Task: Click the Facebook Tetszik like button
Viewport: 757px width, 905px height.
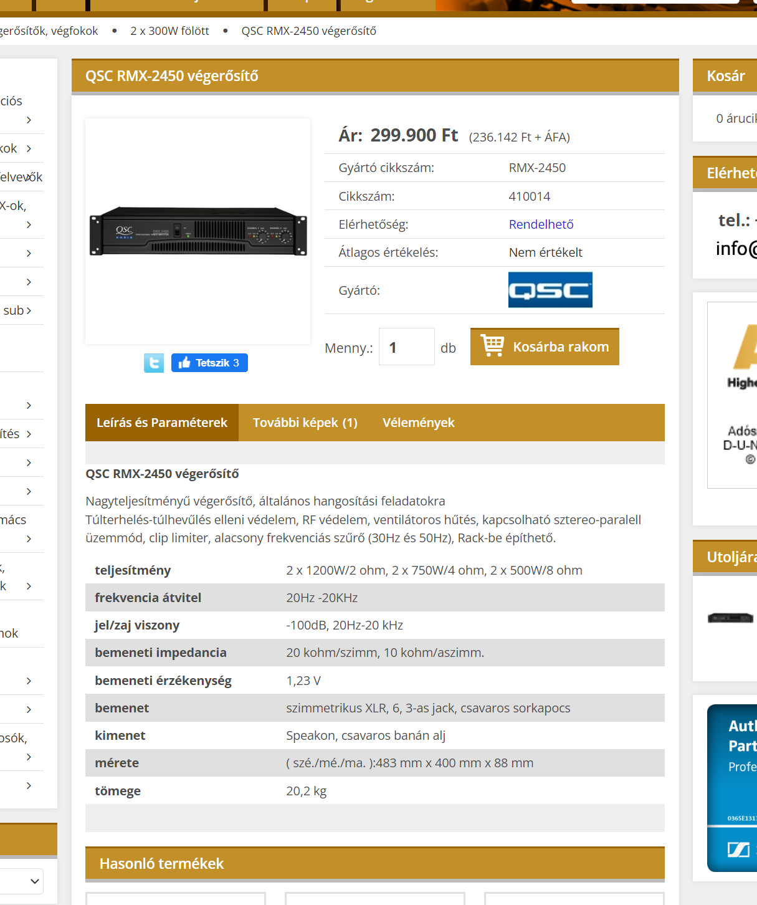Action: tap(209, 363)
